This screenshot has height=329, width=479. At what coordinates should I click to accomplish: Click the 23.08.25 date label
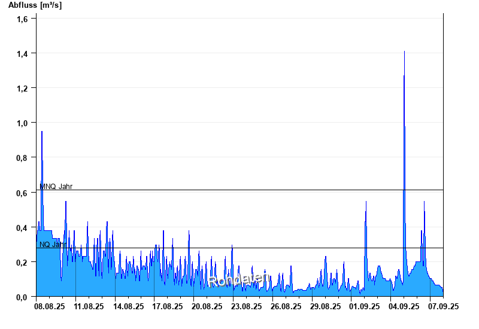point(247,306)
